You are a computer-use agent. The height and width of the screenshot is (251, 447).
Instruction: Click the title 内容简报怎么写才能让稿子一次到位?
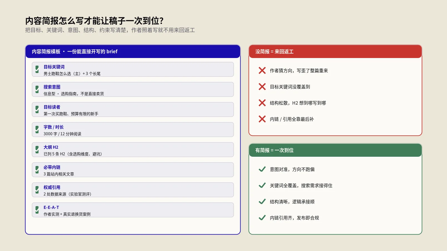(94, 21)
